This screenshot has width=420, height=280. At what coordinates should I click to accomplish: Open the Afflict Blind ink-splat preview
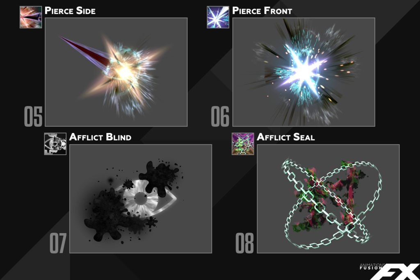click(141, 198)
